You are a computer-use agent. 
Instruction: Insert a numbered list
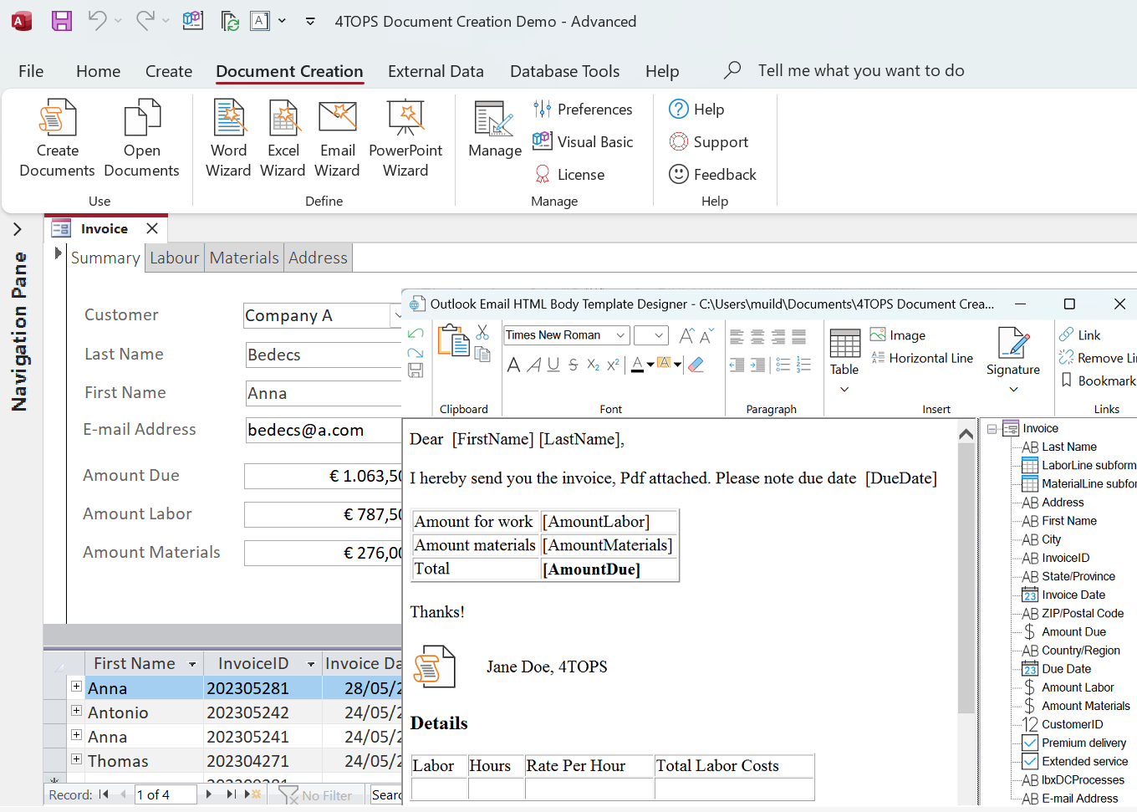point(803,364)
